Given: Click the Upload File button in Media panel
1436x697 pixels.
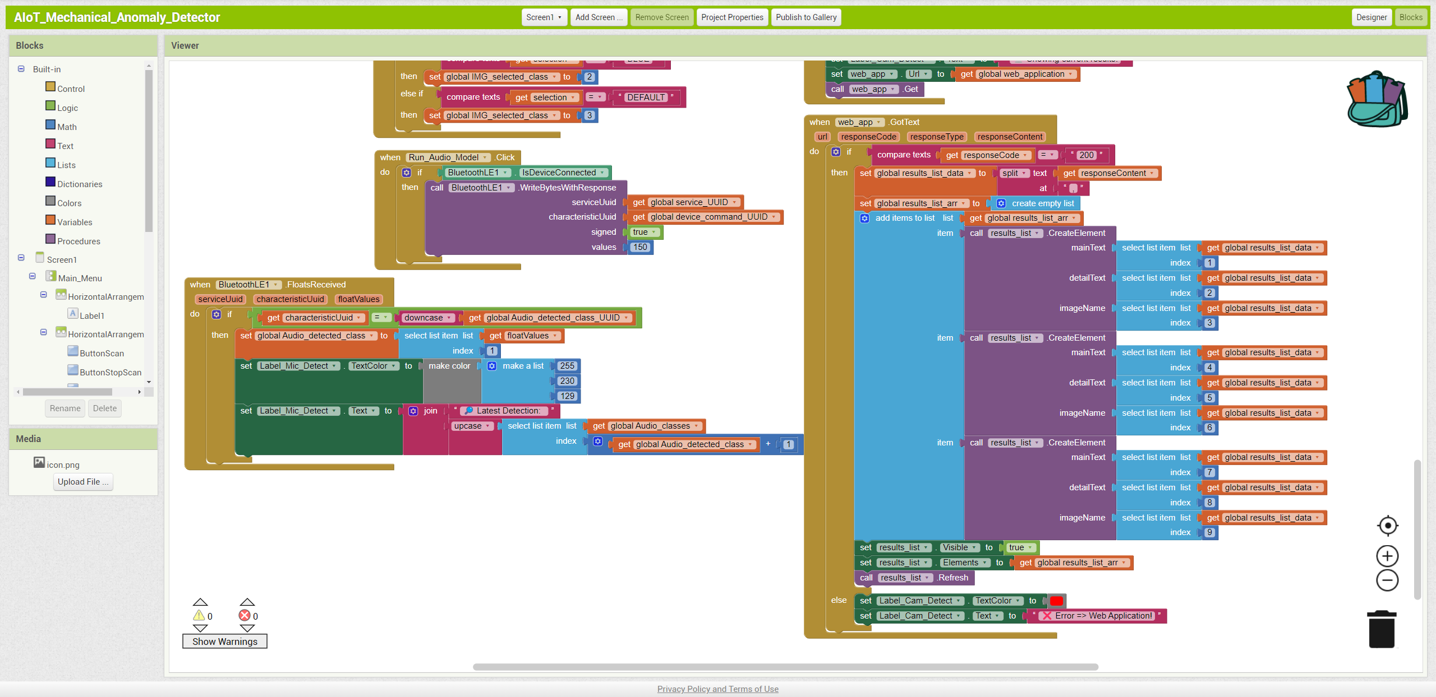Looking at the screenshot, I should tap(82, 481).
